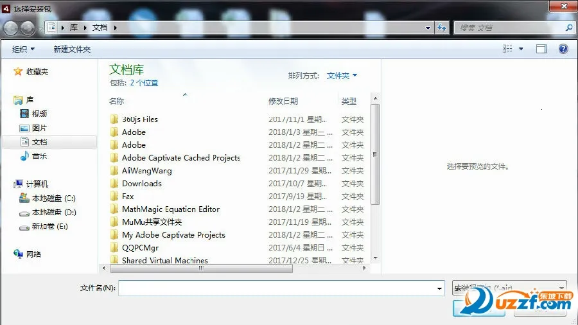The image size is (578, 325).
Task: Click folder icon of AliWangWang
Action: (114, 171)
